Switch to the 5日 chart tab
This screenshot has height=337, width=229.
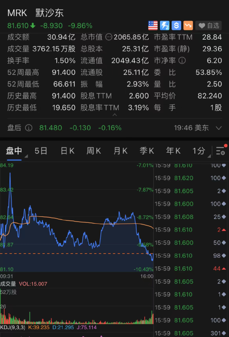(x=41, y=151)
